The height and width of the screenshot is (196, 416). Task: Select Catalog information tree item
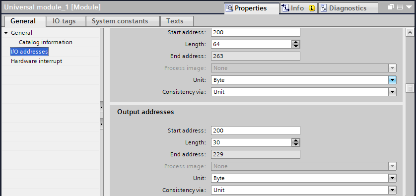tap(46, 42)
